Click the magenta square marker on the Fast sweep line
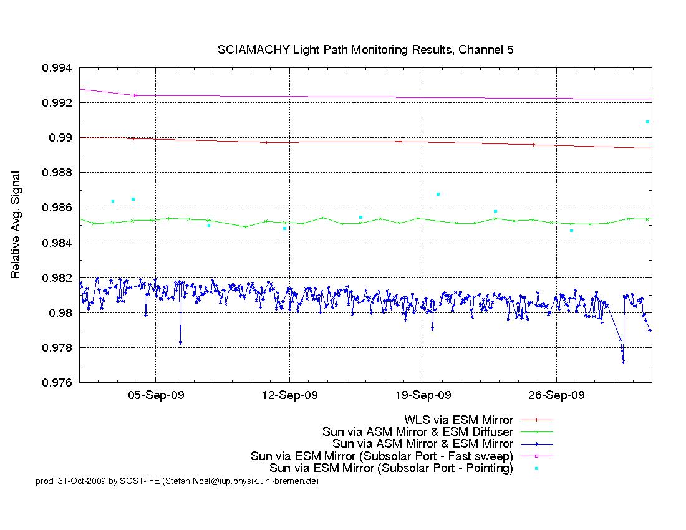686x530 pixels. tap(135, 95)
